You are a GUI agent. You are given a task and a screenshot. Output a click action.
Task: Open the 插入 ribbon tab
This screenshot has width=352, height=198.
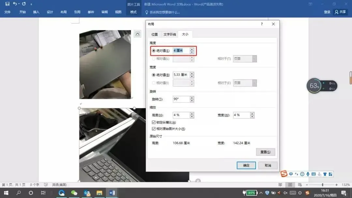(36, 12)
